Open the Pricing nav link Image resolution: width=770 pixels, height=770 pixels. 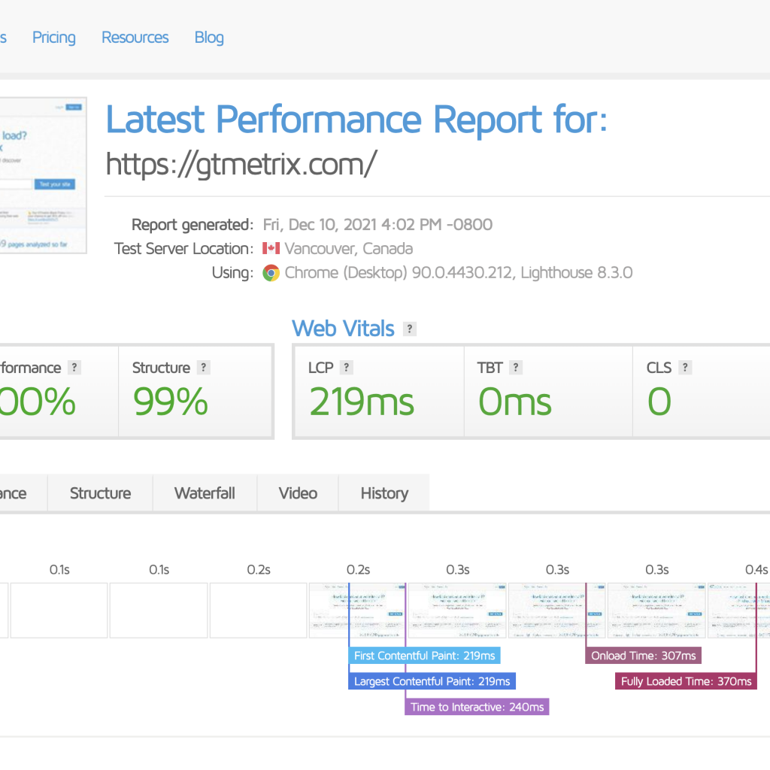[x=54, y=38]
